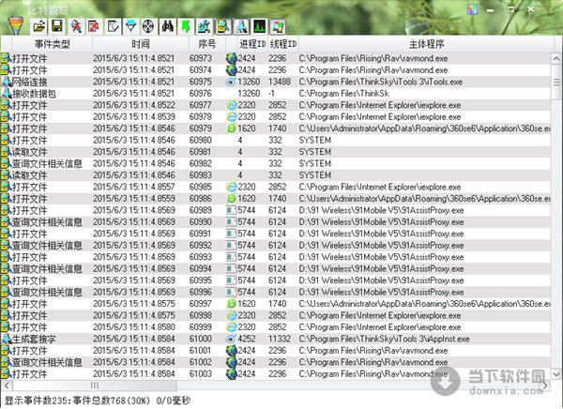
Task: Click the vertical scrollbar thumb
Action: tap(556, 82)
